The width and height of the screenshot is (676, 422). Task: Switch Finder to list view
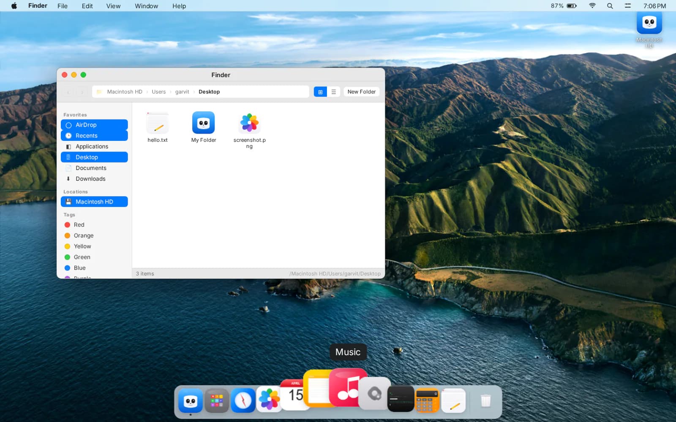click(334, 92)
